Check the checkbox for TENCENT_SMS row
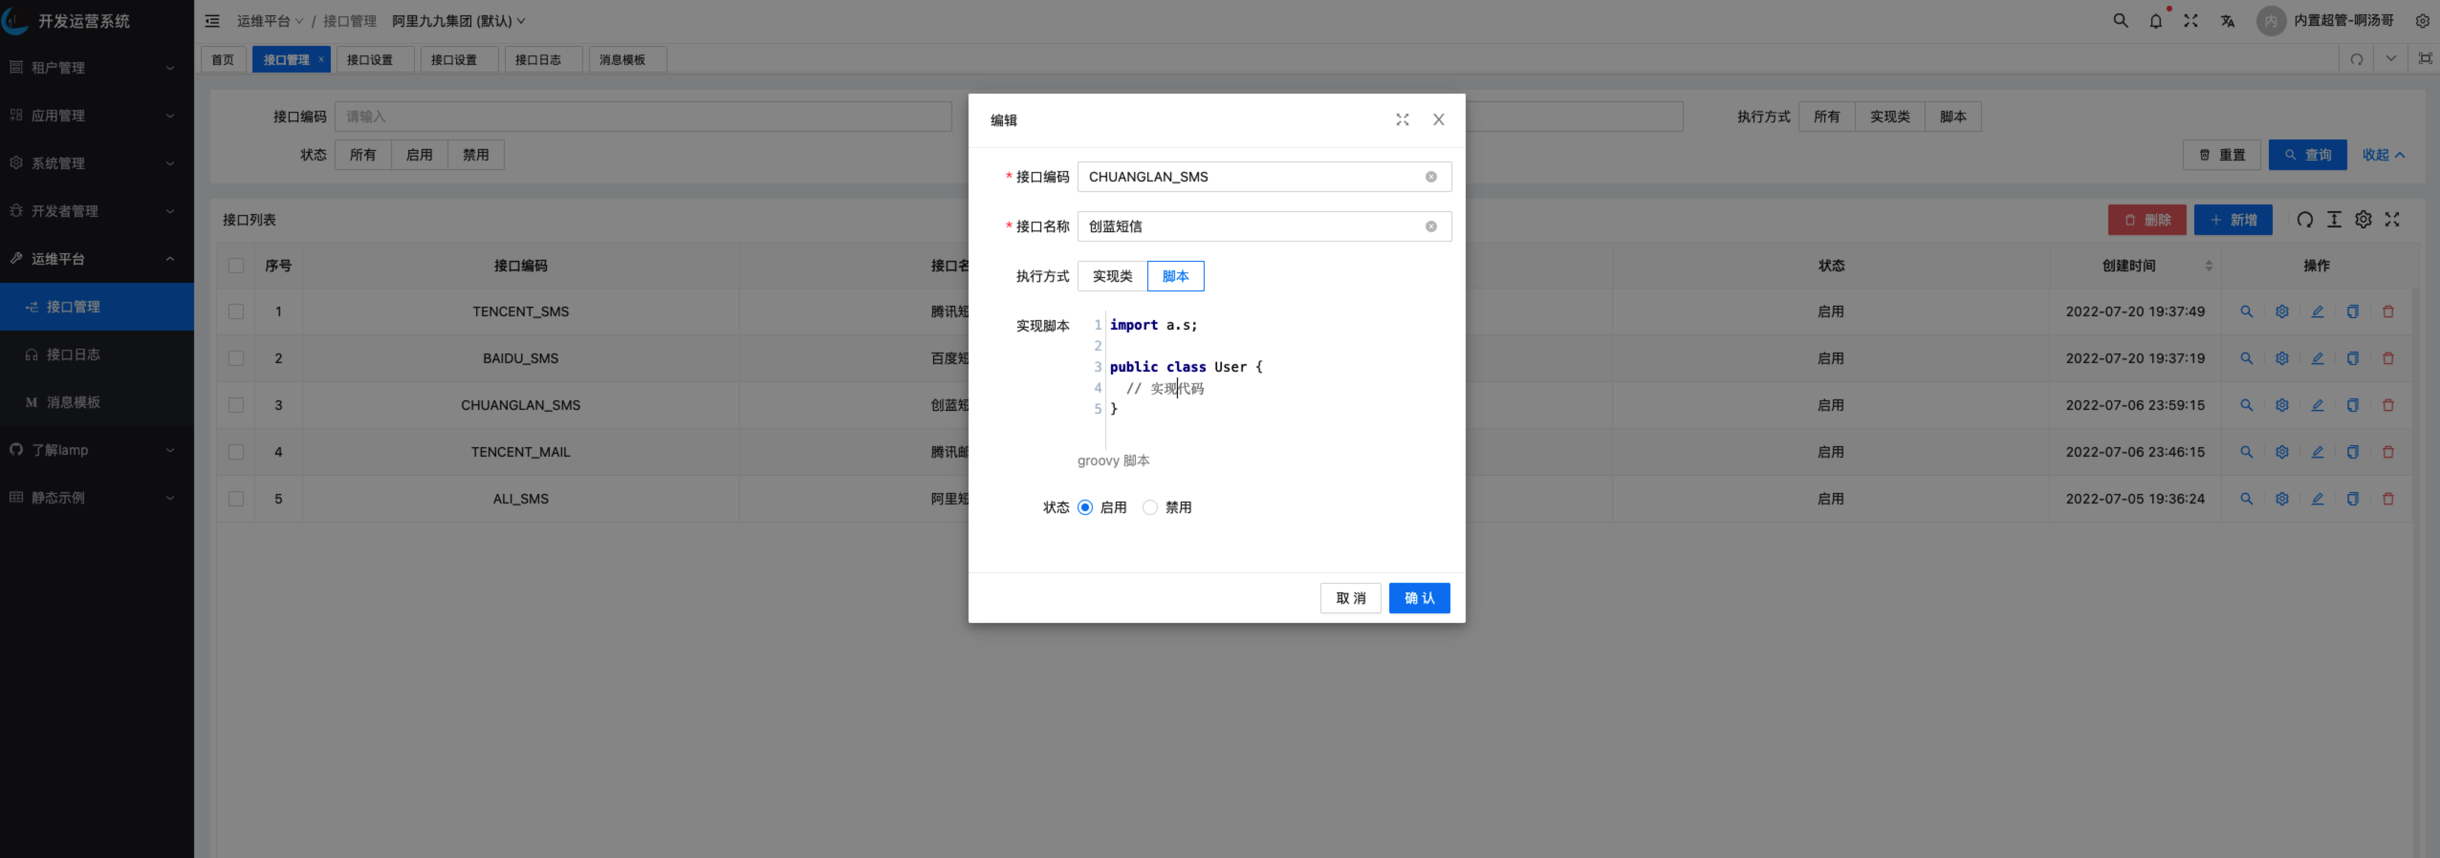This screenshot has height=858, width=2440. click(236, 311)
